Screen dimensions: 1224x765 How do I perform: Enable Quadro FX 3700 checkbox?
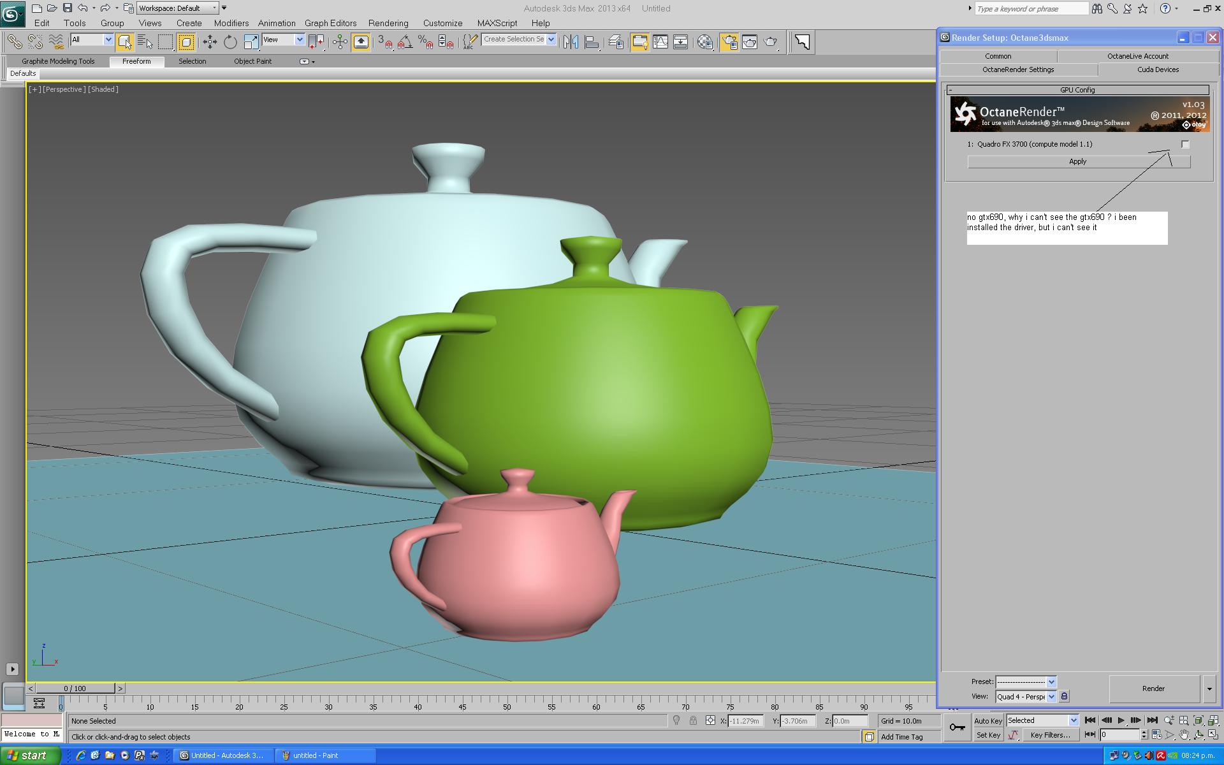(x=1185, y=145)
